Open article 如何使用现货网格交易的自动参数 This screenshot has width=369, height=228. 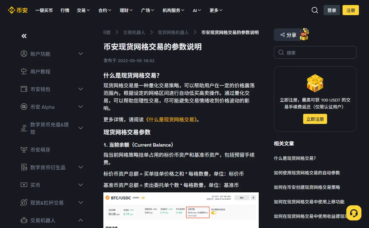pyautogui.click(x=307, y=172)
